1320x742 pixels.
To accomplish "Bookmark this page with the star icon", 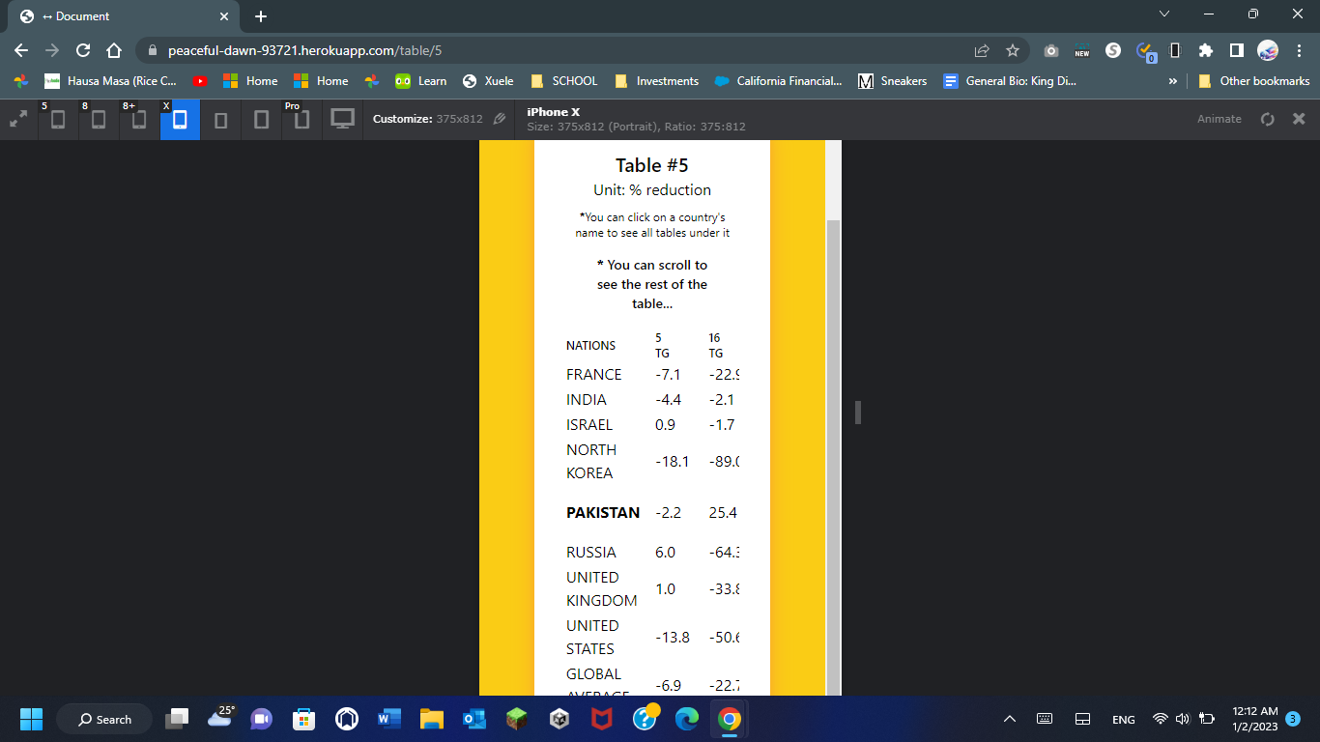I will click(1013, 50).
